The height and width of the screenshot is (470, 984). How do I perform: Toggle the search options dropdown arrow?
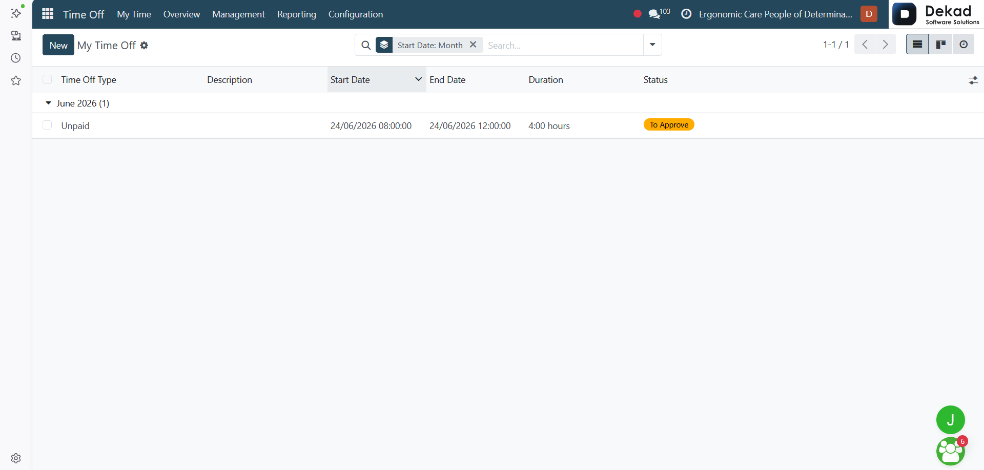pos(652,45)
